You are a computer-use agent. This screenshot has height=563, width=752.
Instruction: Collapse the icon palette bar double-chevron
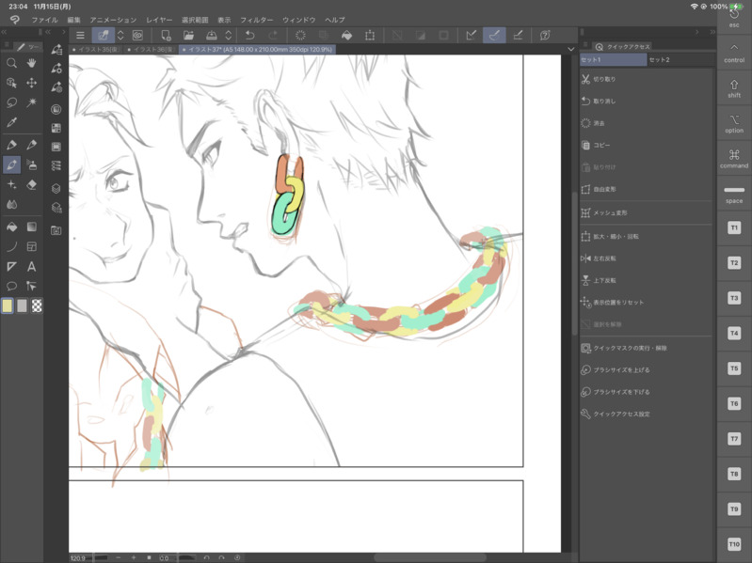[48, 32]
